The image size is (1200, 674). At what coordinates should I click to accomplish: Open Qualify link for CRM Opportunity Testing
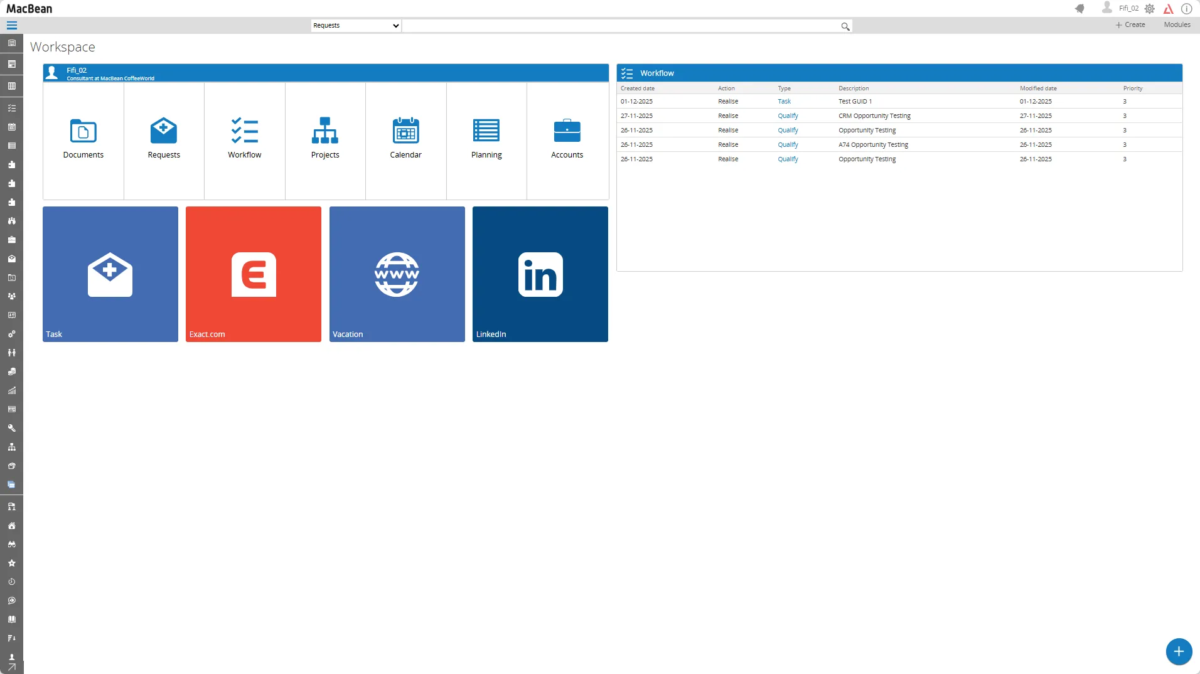788,116
